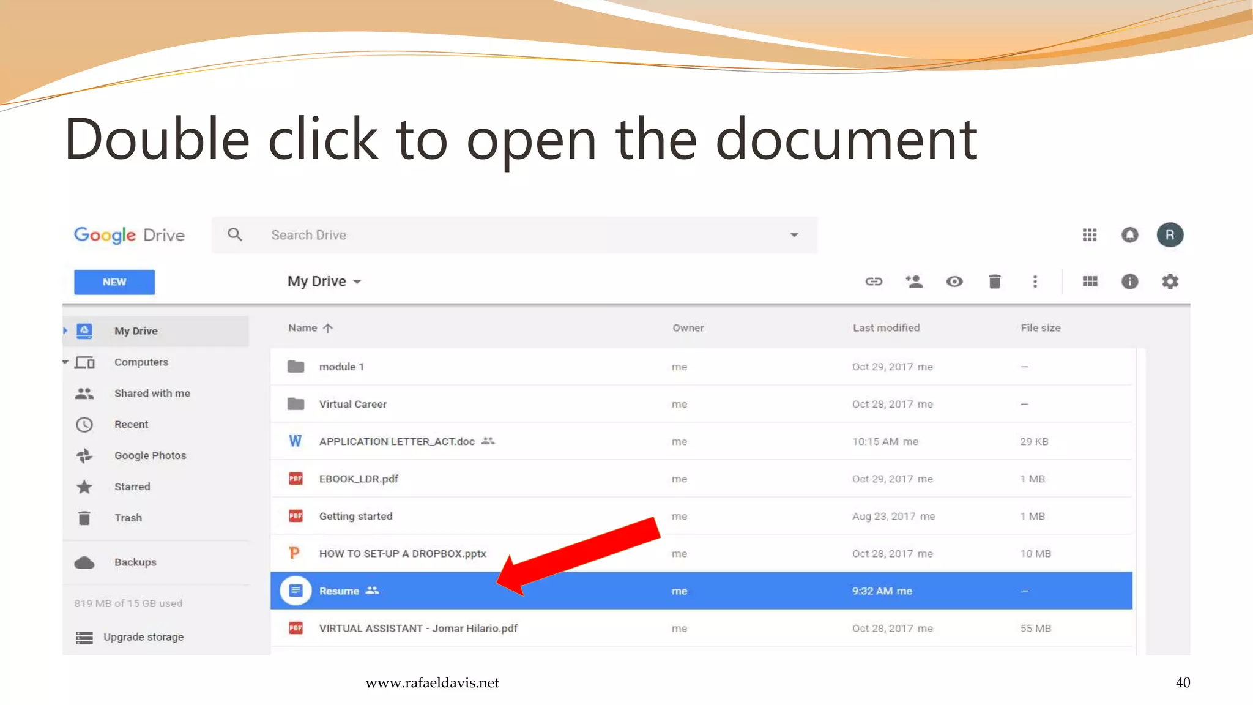The height and width of the screenshot is (705, 1253).
Task: Select the highlighted Resume document row
Action: [339, 591]
